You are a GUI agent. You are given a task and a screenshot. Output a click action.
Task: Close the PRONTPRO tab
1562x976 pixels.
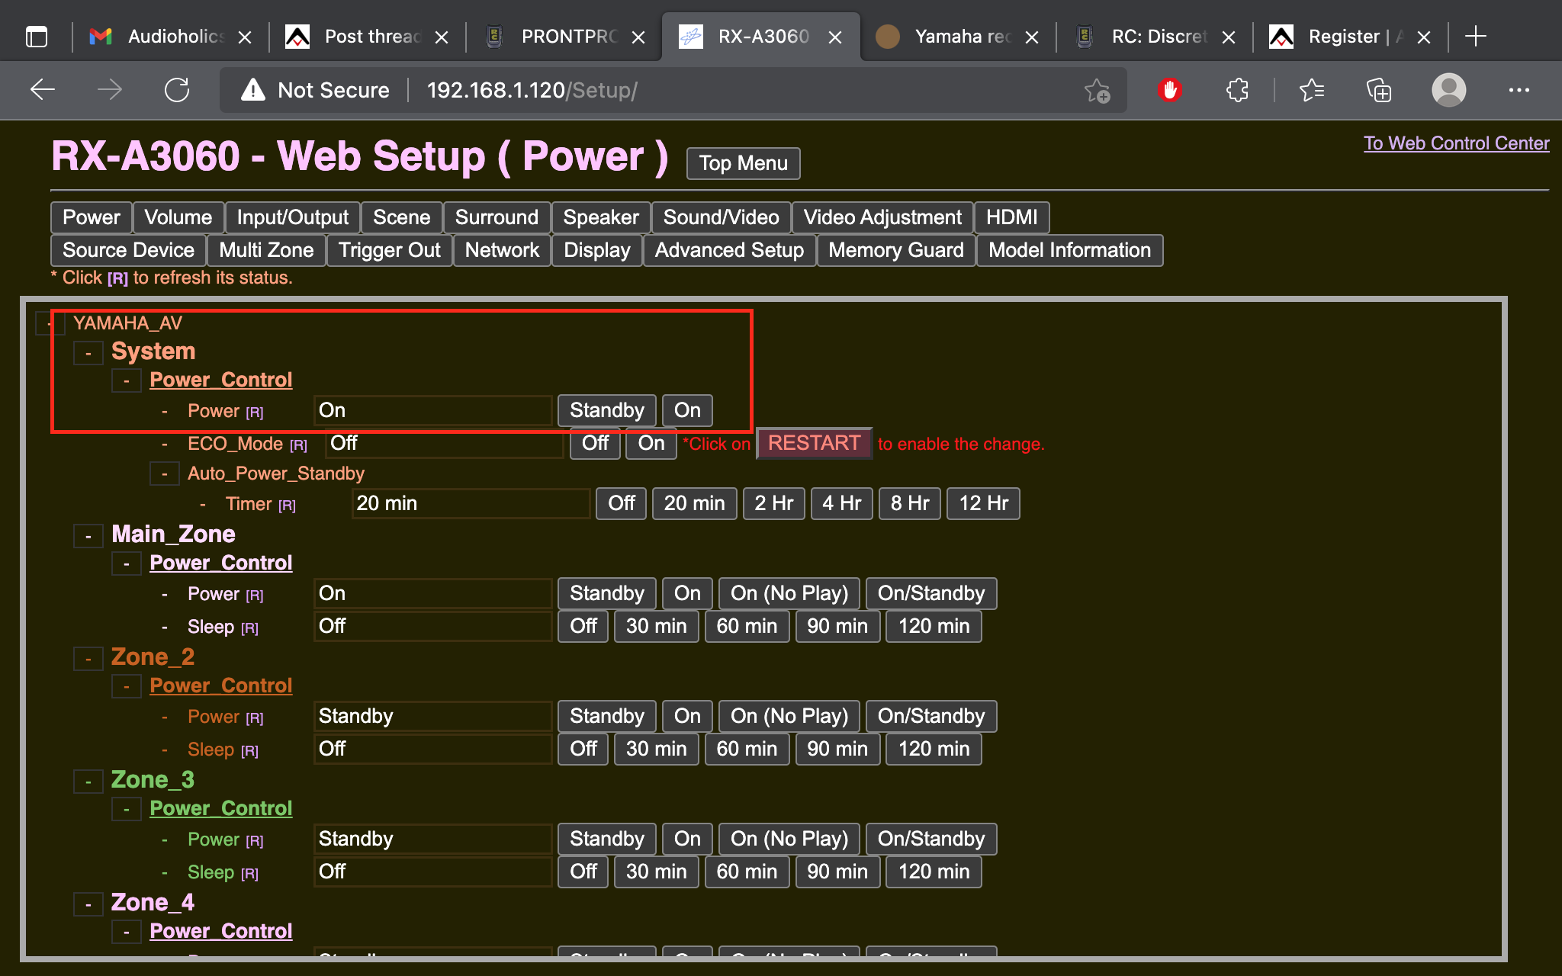[638, 37]
